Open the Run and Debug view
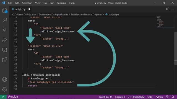 tap(4, 40)
